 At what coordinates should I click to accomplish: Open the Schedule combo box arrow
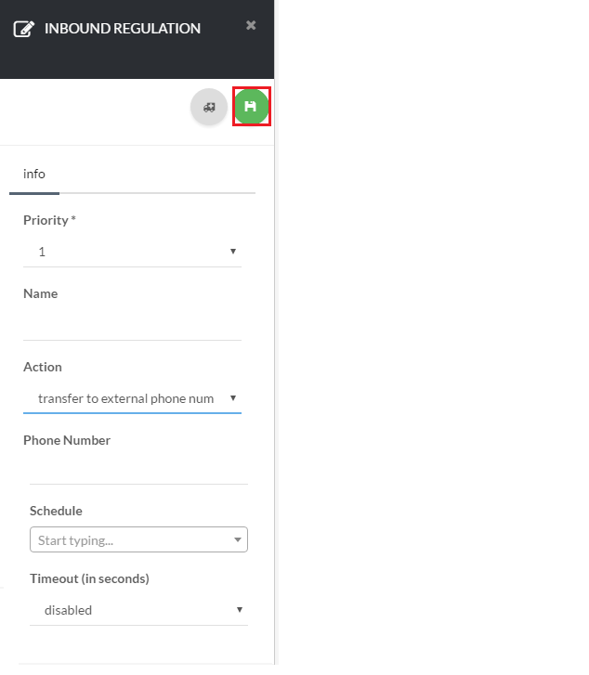pyautogui.click(x=238, y=539)
